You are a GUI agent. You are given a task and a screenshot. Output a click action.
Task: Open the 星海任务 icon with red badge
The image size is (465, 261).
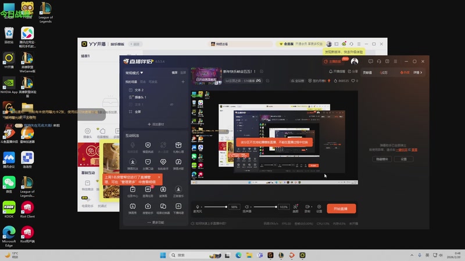(x=148, y=190)
